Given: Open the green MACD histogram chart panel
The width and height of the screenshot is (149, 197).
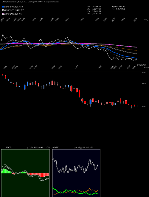Looking at the screenshot, I should 25,173.
